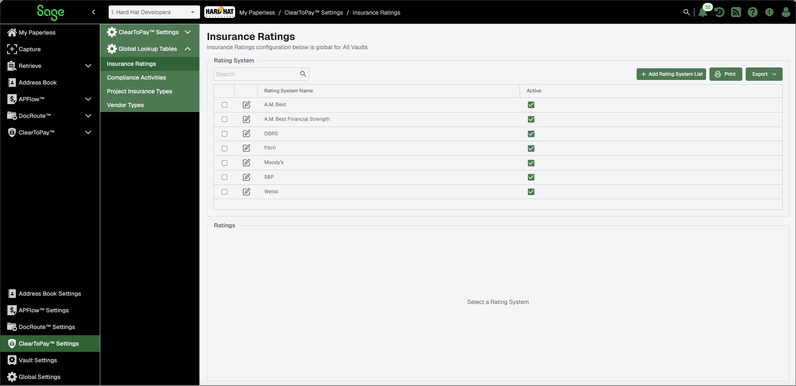Screen dimensions: 796x386
Task: Select the S&P row checkbox
Action: point(225,177)
